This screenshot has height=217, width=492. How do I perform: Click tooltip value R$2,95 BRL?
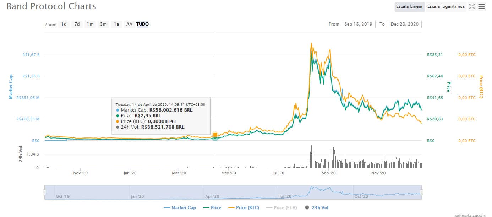[x=148, y=116]
